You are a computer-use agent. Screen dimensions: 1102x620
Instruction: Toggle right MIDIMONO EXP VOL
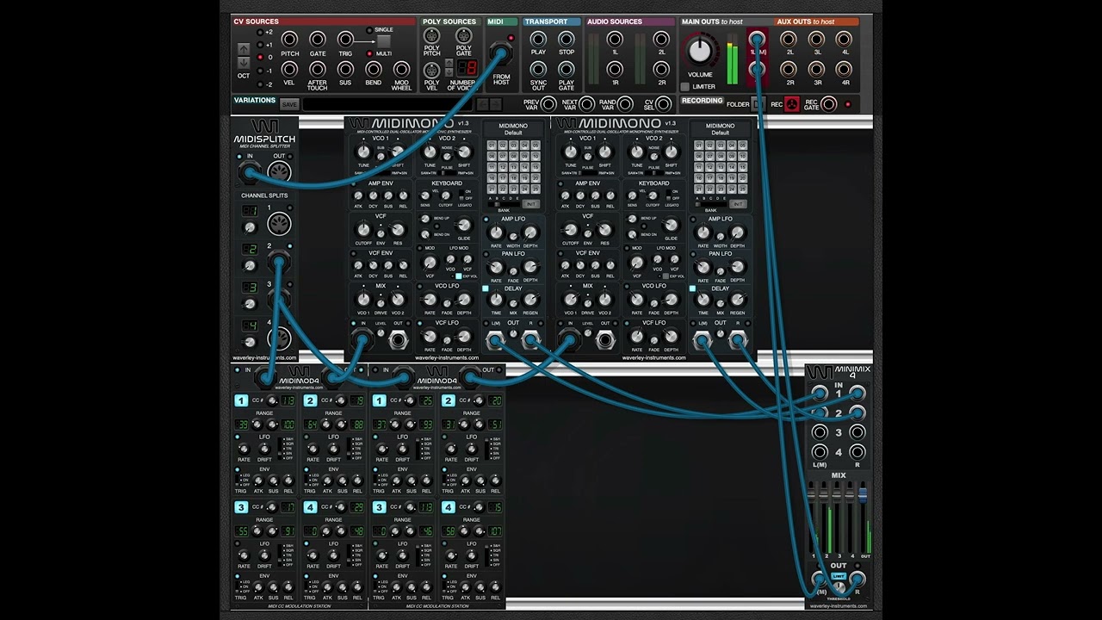click(x=665, y=276)
